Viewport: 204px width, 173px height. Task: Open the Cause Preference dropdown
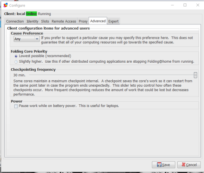coord(27,39)
